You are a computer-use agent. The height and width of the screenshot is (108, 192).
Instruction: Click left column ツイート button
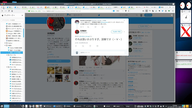(x=59, y=61)
